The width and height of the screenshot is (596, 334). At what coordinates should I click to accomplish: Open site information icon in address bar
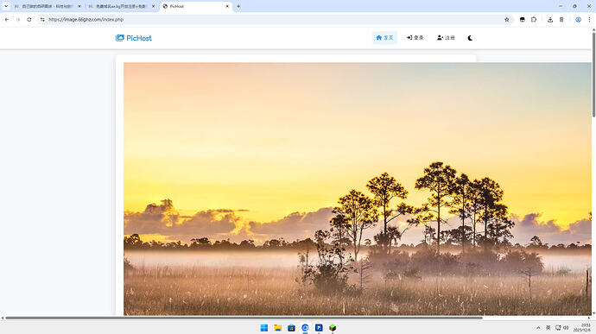tap(42, 19)
